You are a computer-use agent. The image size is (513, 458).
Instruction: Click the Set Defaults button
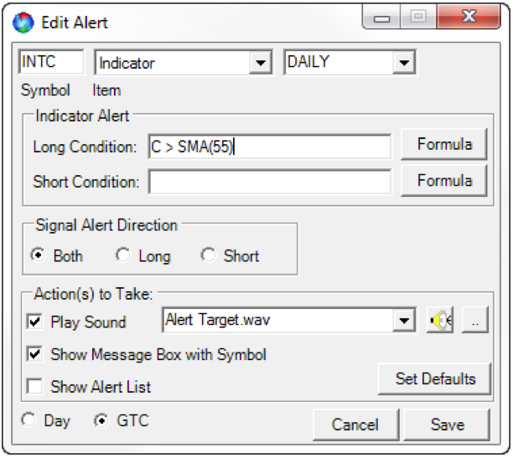(435, 379)
